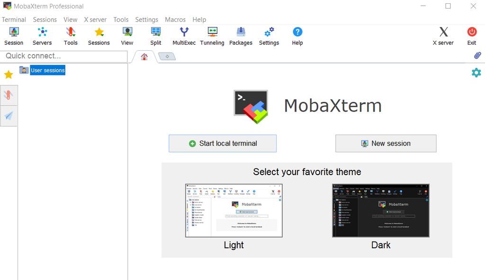Click Start local terminal button
The image size is (485, 280).
(x=223, y=143)
